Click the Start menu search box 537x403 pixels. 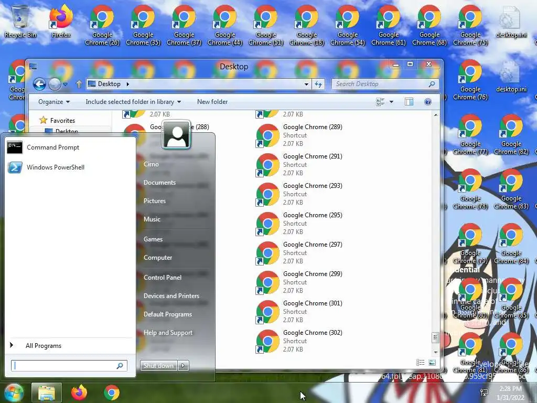69,366
